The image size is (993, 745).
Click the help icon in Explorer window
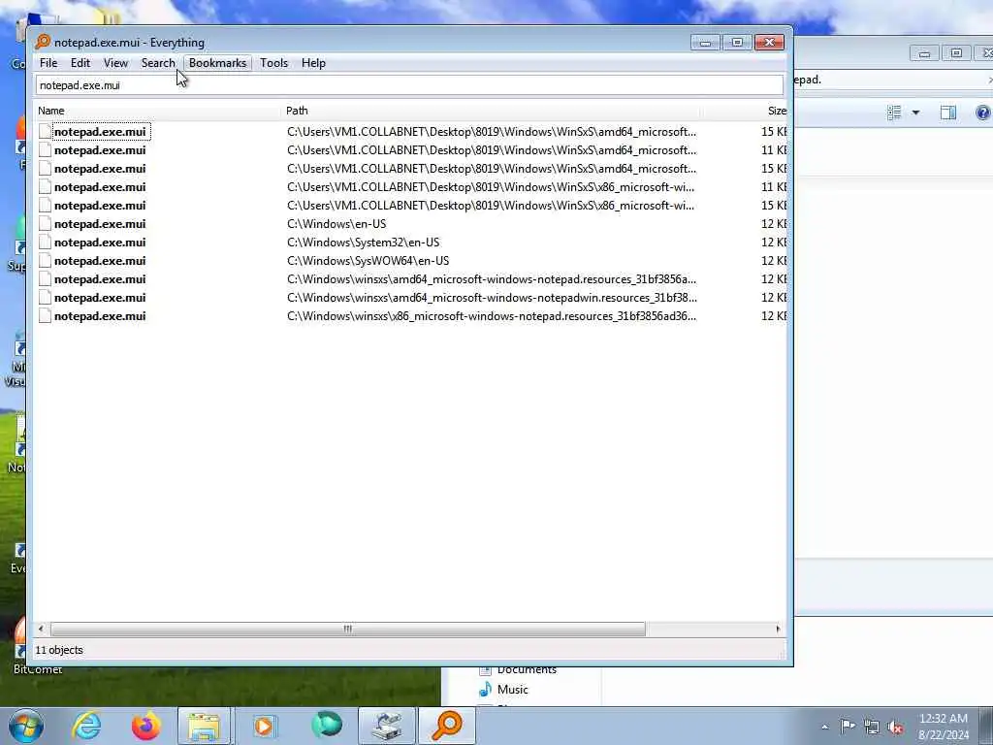(x=983, y=113)
